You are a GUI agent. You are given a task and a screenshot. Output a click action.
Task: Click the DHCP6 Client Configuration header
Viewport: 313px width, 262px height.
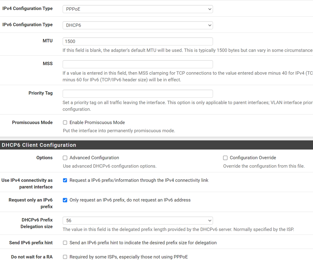[x=39, y=145]
